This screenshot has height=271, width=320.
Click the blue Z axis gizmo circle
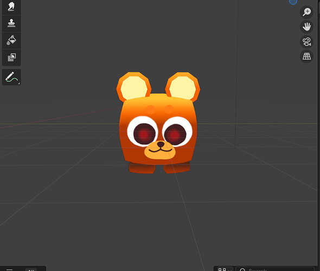tap(293, 2)
